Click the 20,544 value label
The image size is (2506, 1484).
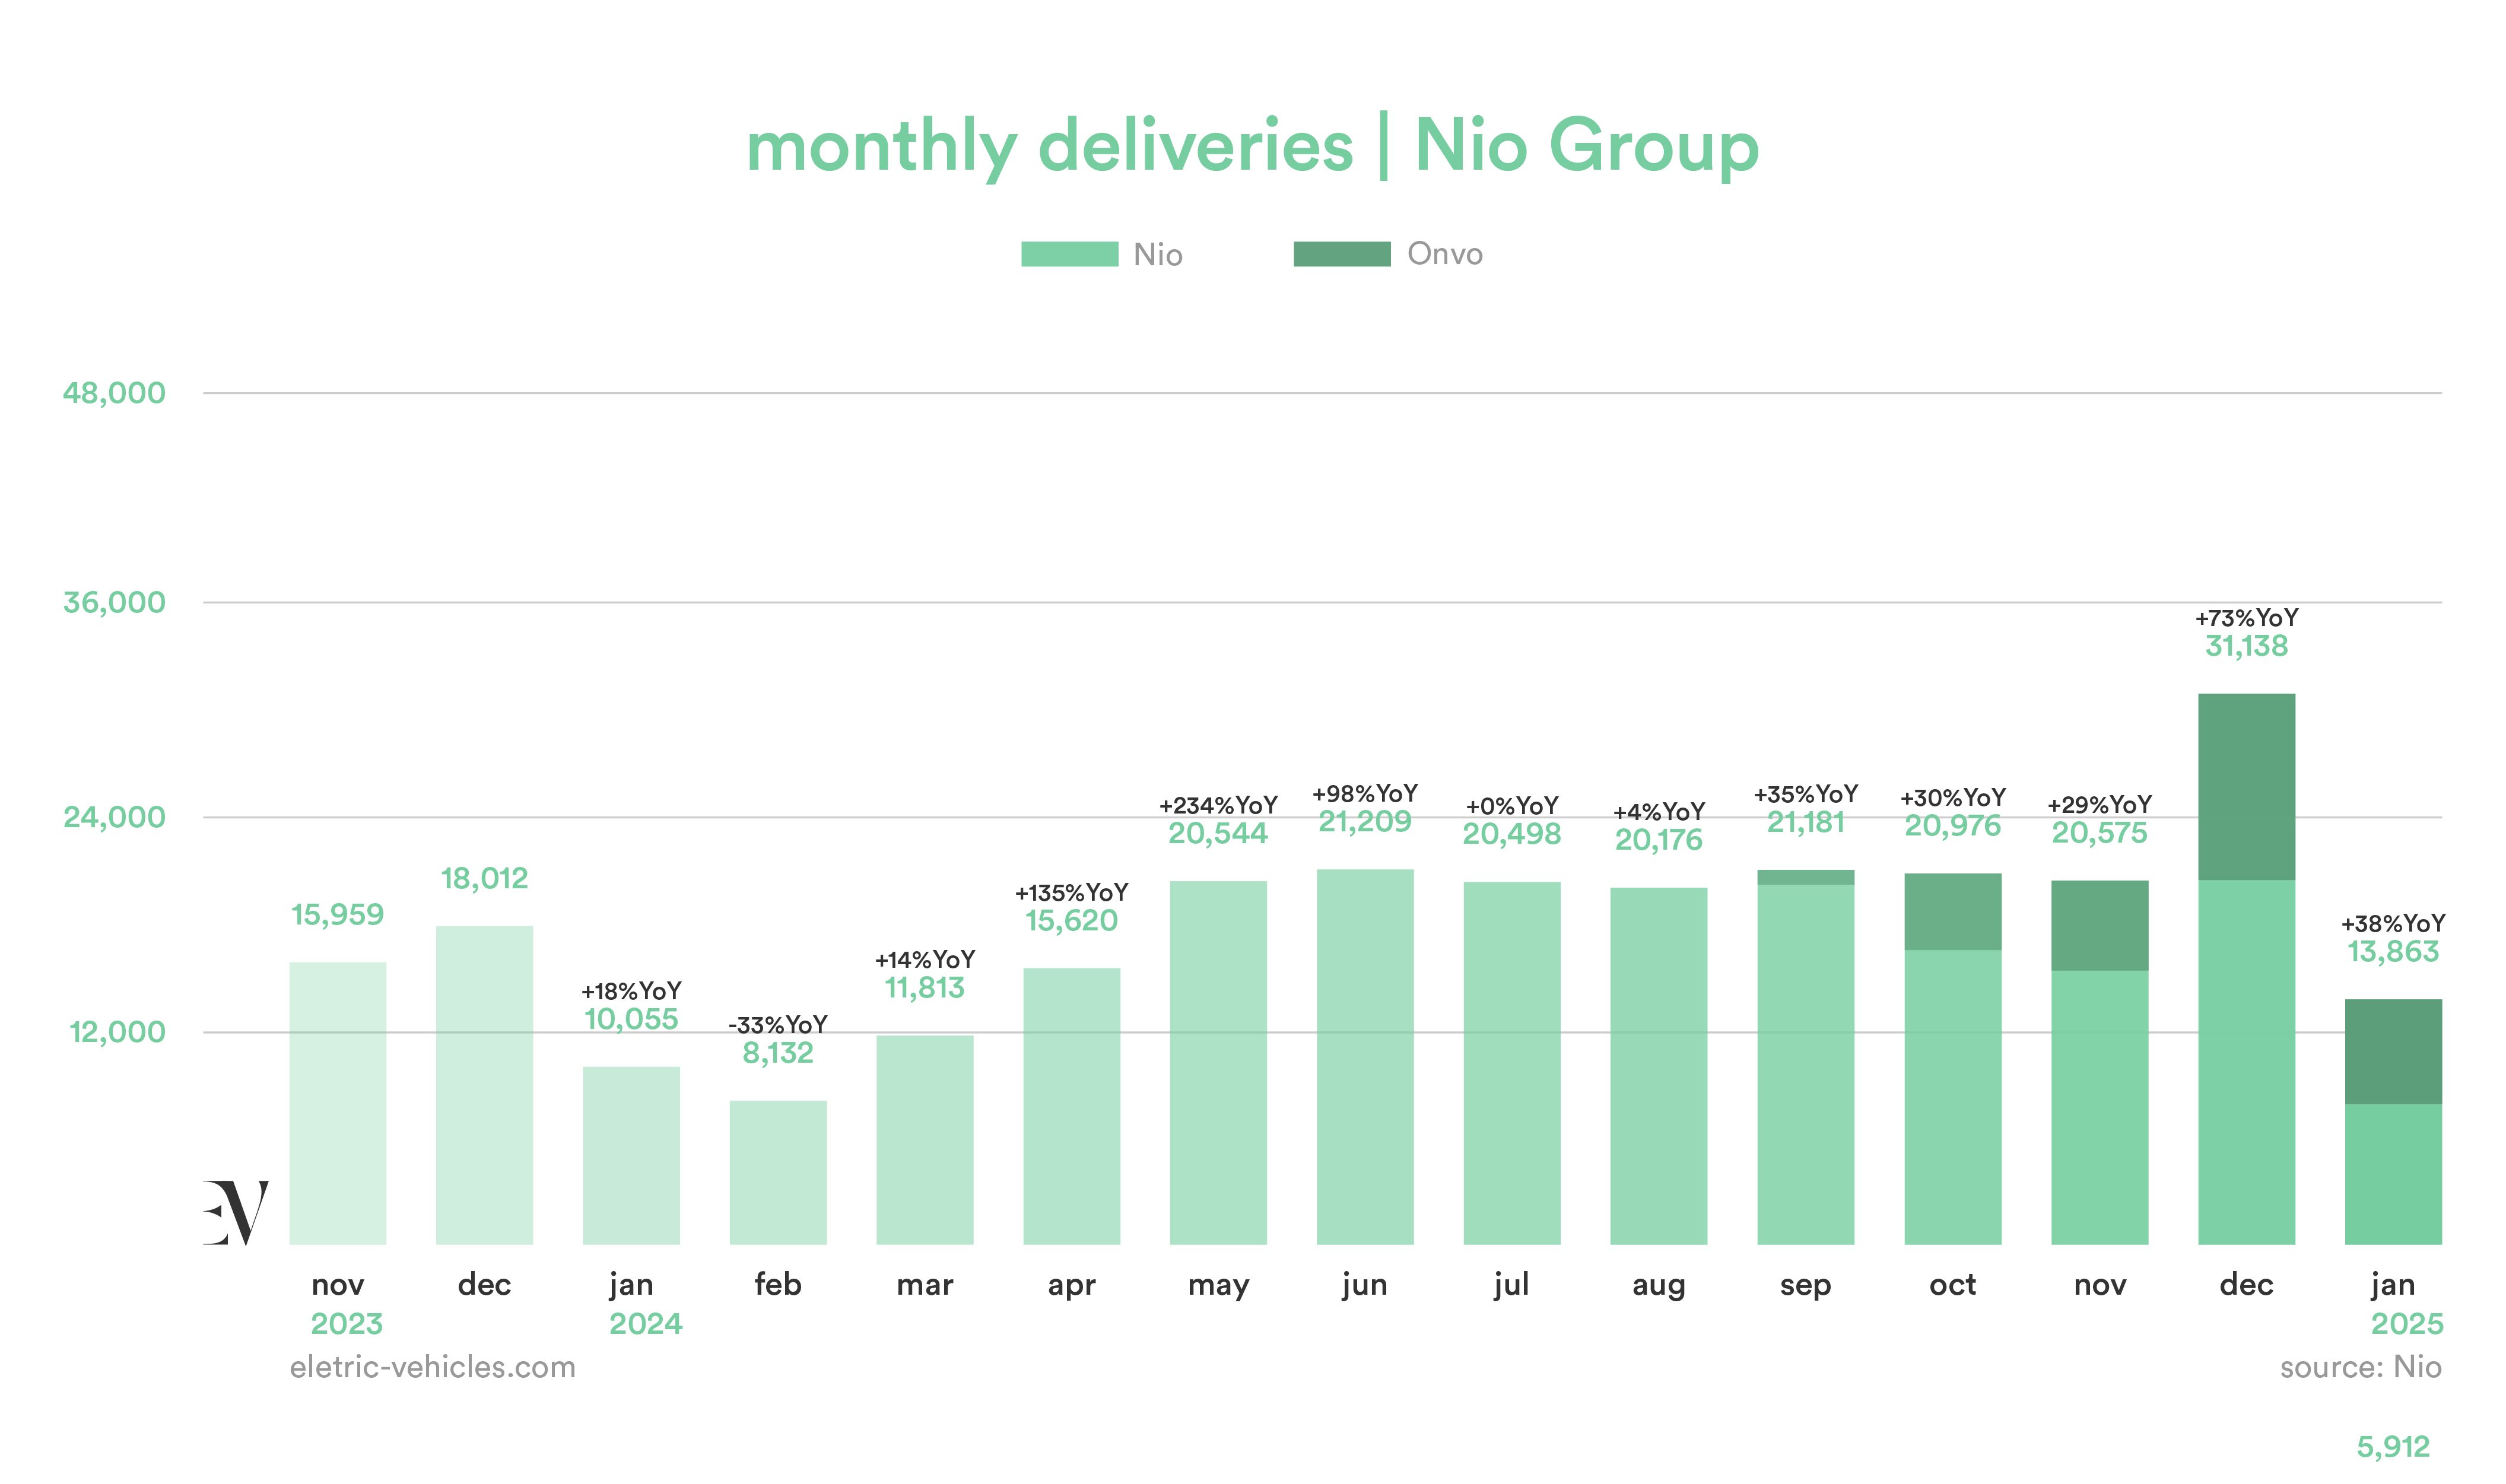(1218, 834)
